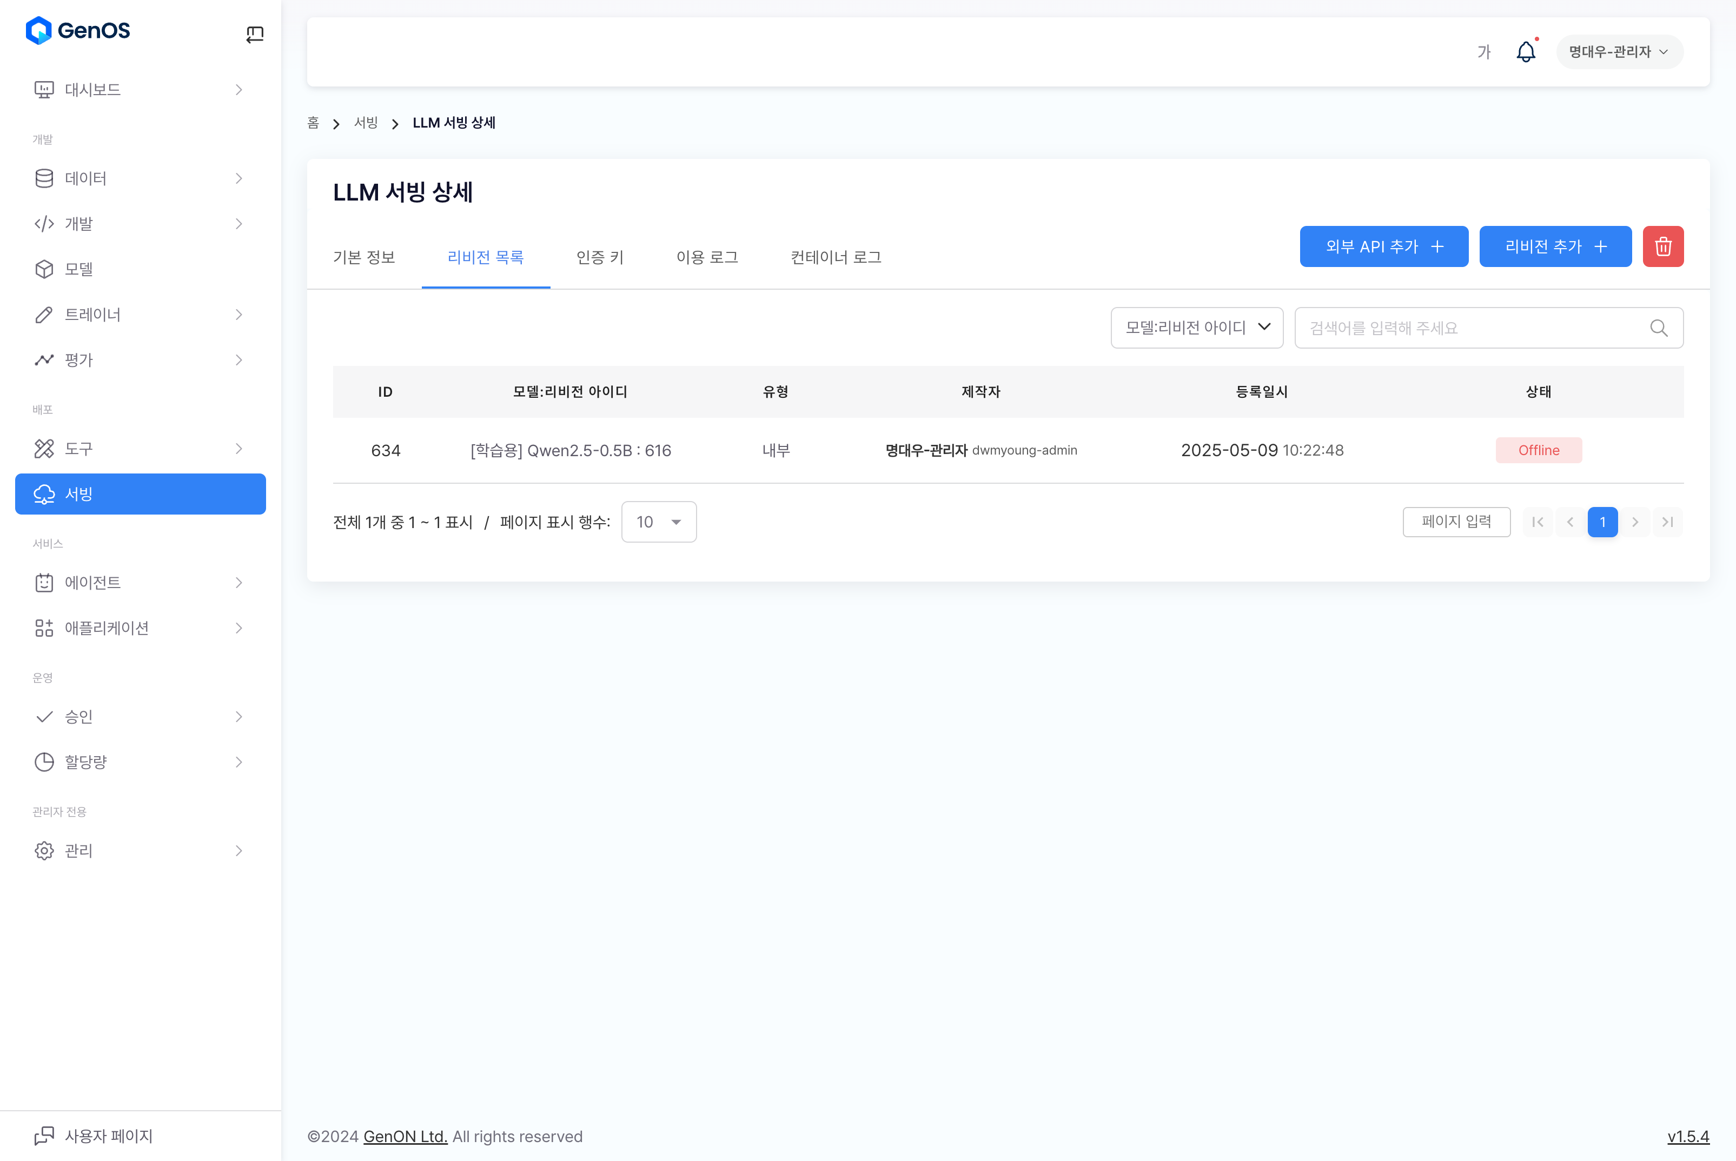Switch to the 컨테이너 로그 tab
Image resolution: width=1736 pixels, height=1161 pixels.
835,257
